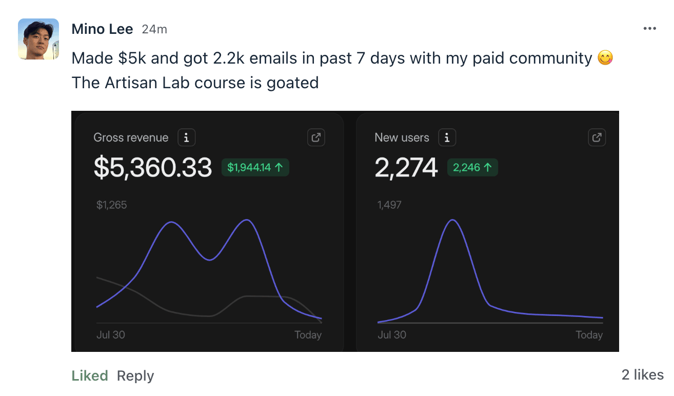Viewport: 674px width, 396px height.
Task: Click the green 2,246 new users badge
Action: 472,167
